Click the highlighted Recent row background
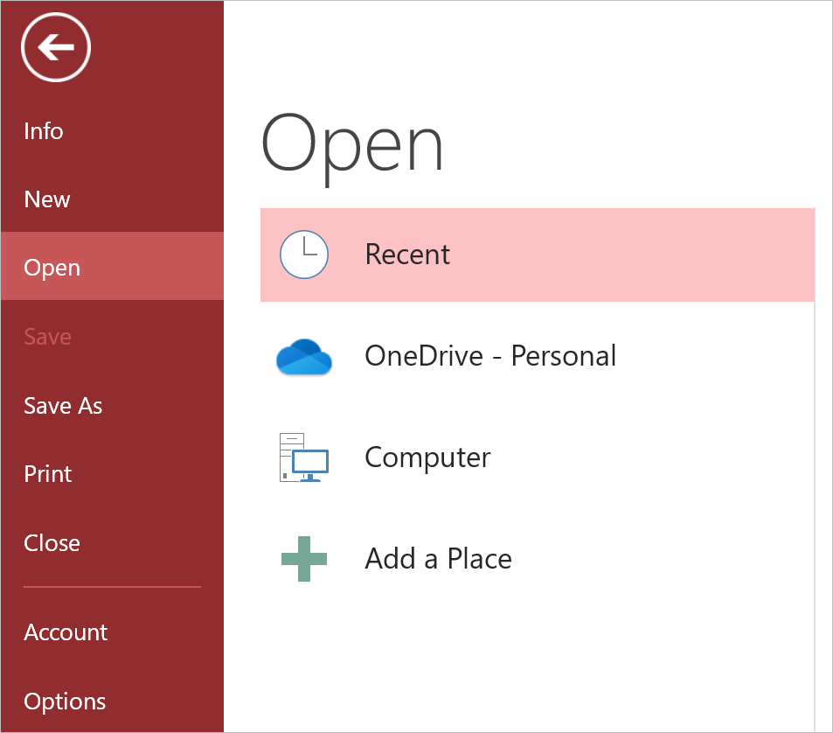Screen dimensions: 833x733 (537, 255)
